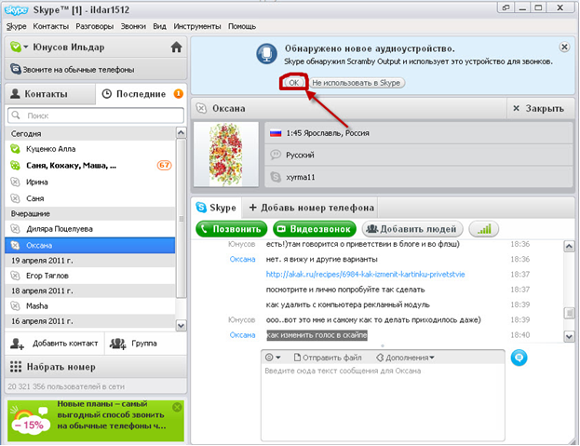The image size is (580, 446).
Task: Select contact Саня in recent list
Action: [90, 198]
